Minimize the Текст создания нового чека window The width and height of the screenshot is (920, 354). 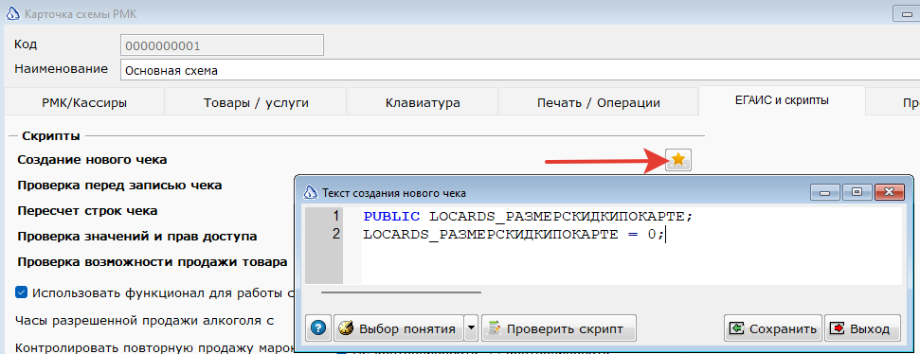pos(825,191)
